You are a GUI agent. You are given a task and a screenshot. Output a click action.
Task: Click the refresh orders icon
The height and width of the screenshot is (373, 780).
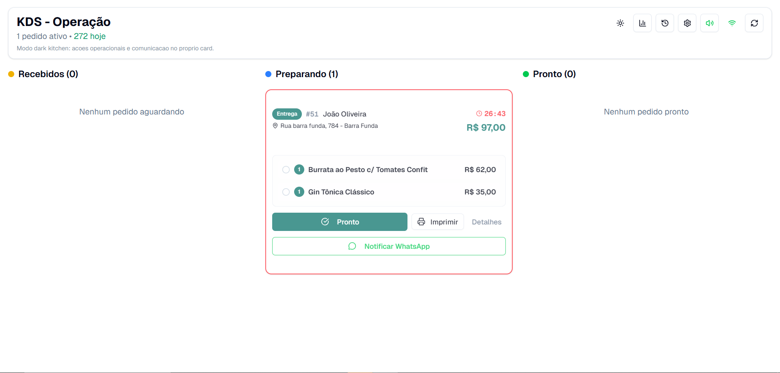pos(754,23)
